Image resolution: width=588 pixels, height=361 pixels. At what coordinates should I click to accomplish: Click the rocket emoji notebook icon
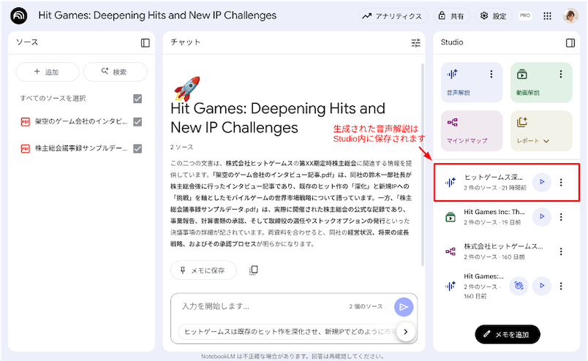187,88
